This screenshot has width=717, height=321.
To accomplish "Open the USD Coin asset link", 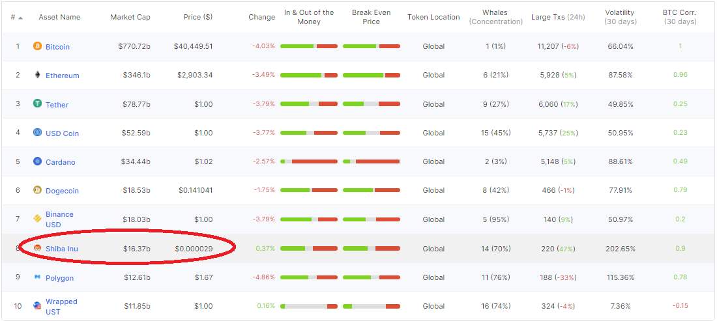I will point(62,133).
